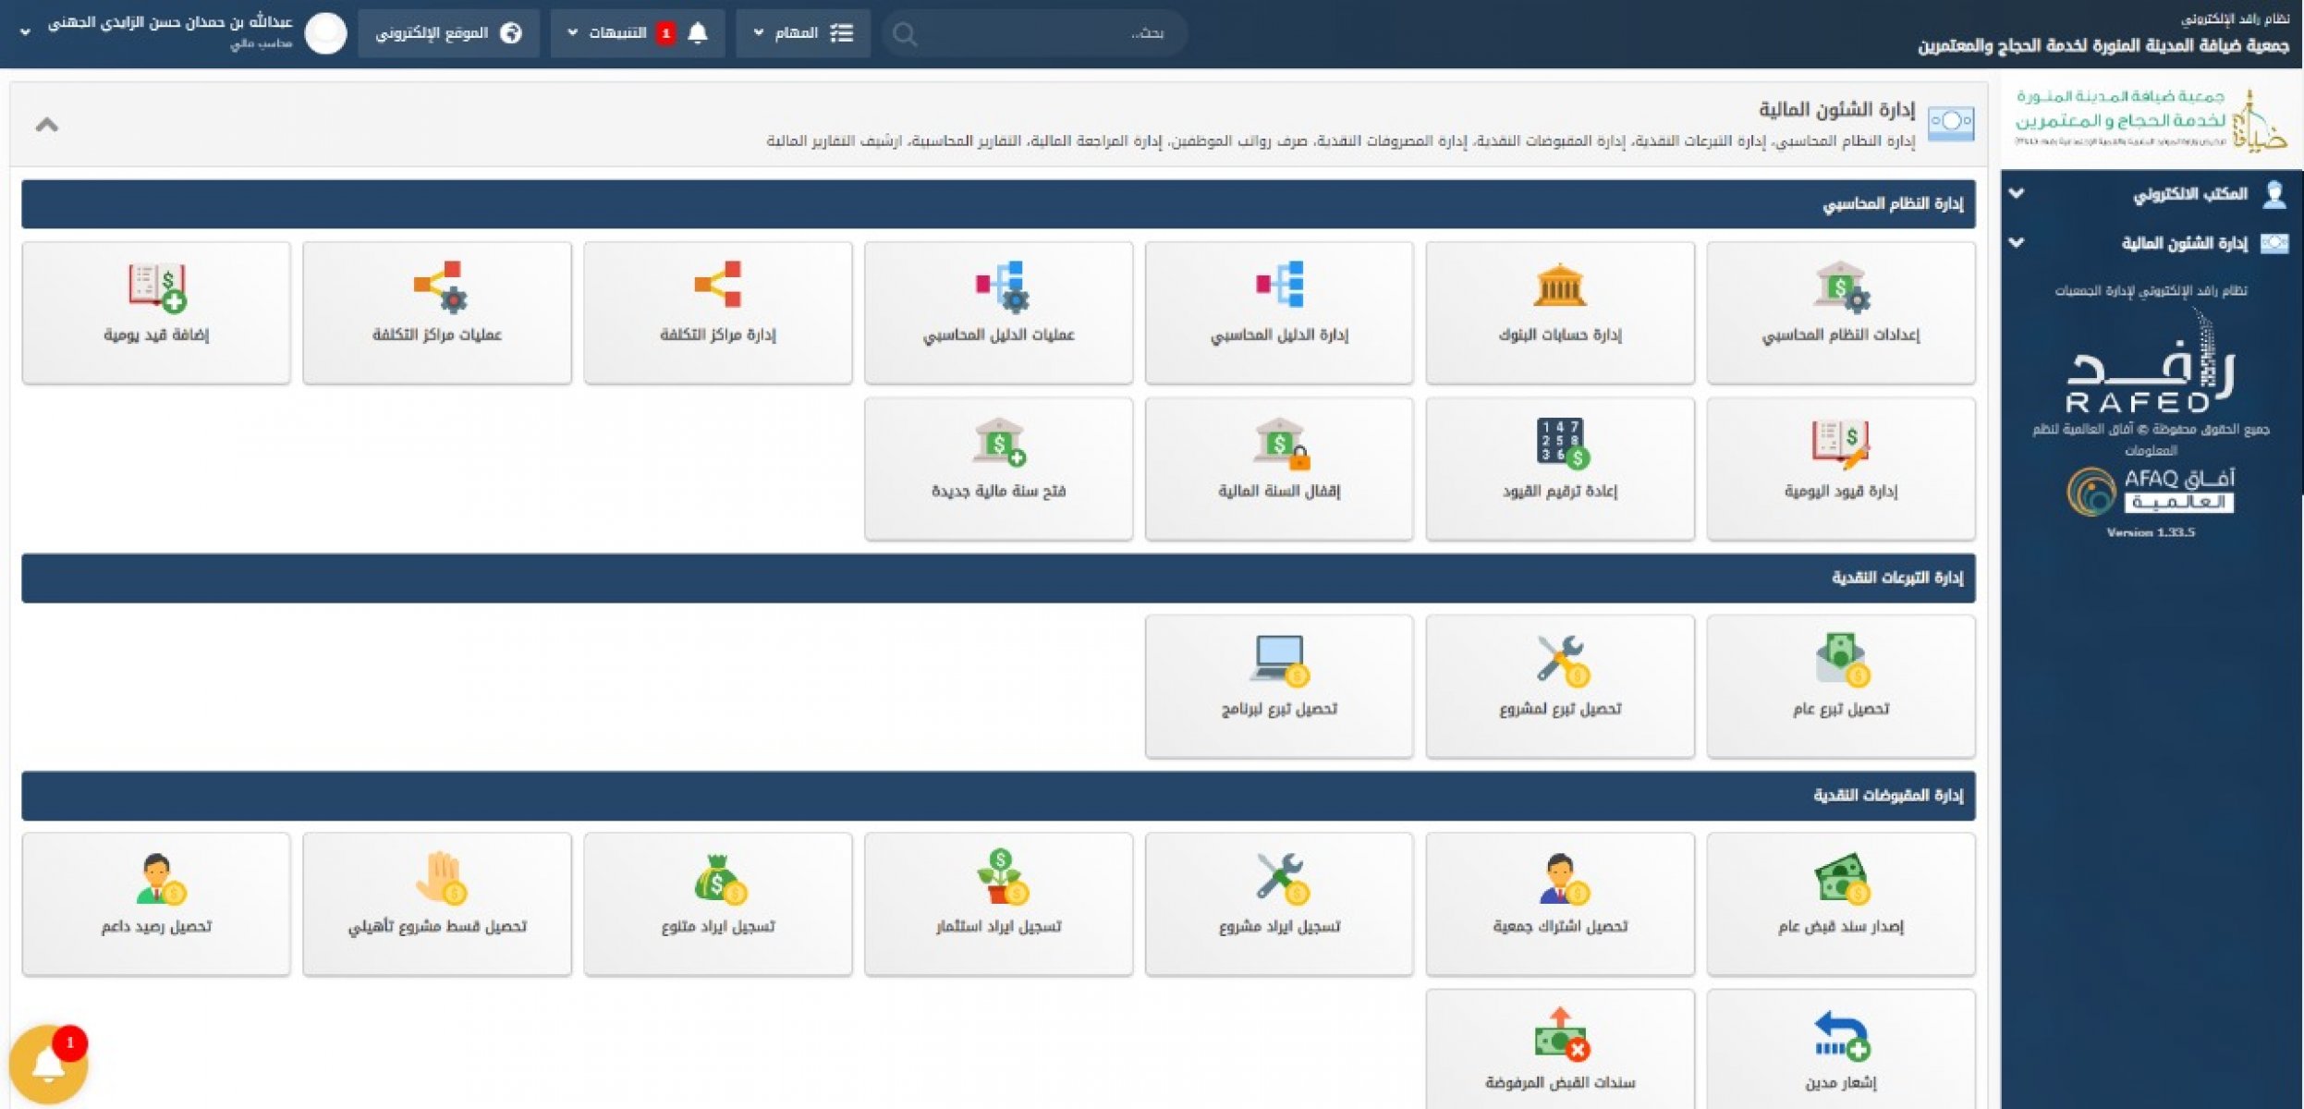This screenshot has height=1109, width=2304.
Task: Click the الموقع الإلكتروني button
Action: [x=448, y=33]
